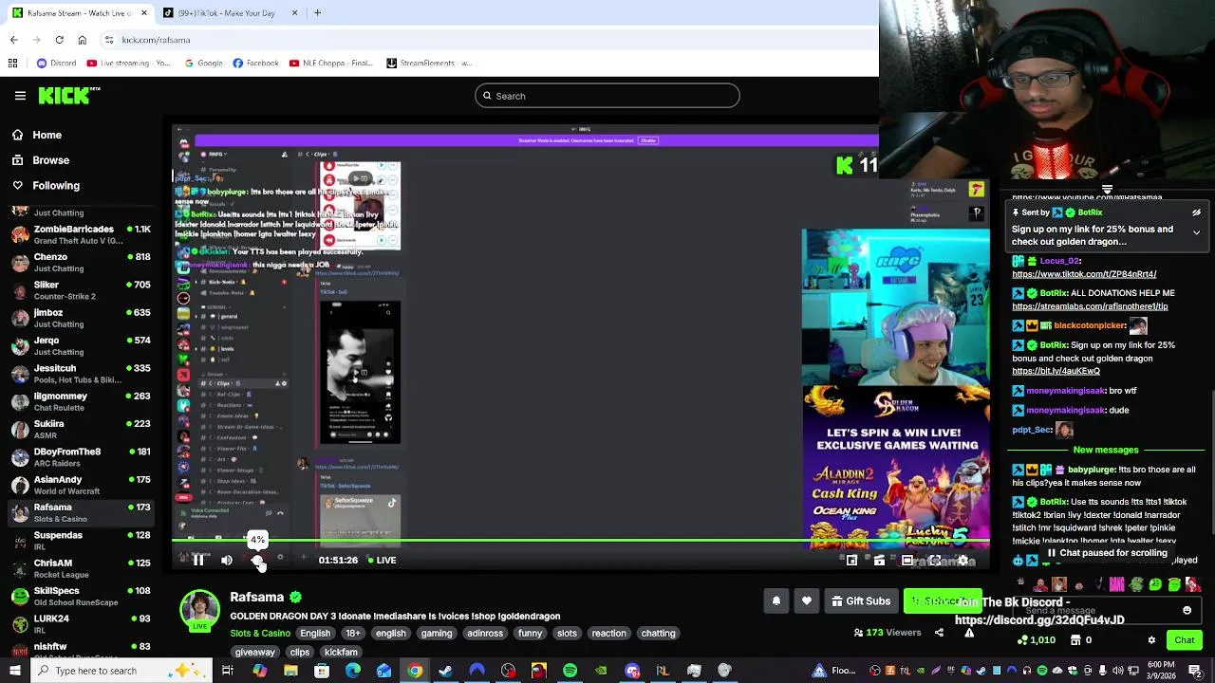Click the 'giveaway' tag
This screenshot has height=683, width=1215.
click(x=254, y=653)
